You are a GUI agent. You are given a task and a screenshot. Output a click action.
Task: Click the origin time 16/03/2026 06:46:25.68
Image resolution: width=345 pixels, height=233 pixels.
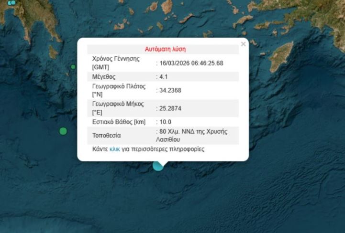pos(191,63)
